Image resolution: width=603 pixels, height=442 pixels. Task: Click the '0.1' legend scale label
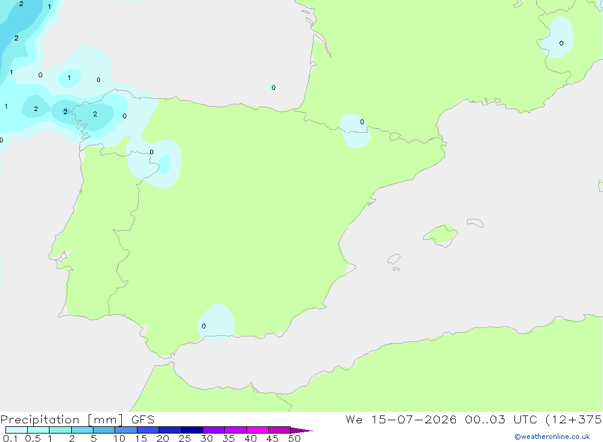tap(10, 438)
